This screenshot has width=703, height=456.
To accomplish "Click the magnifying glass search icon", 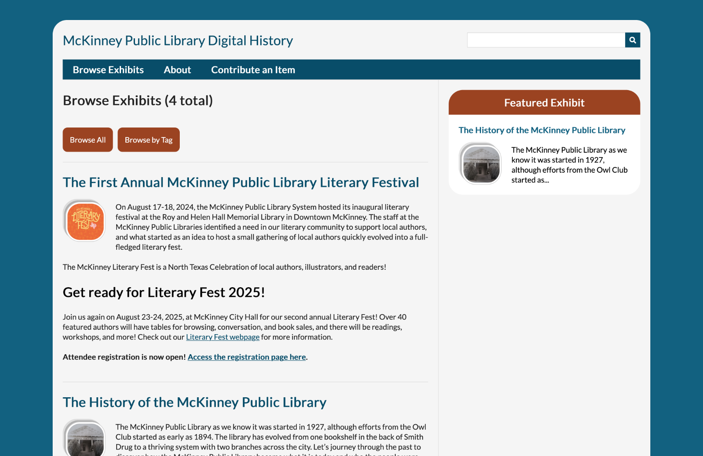I will (632, 40).
